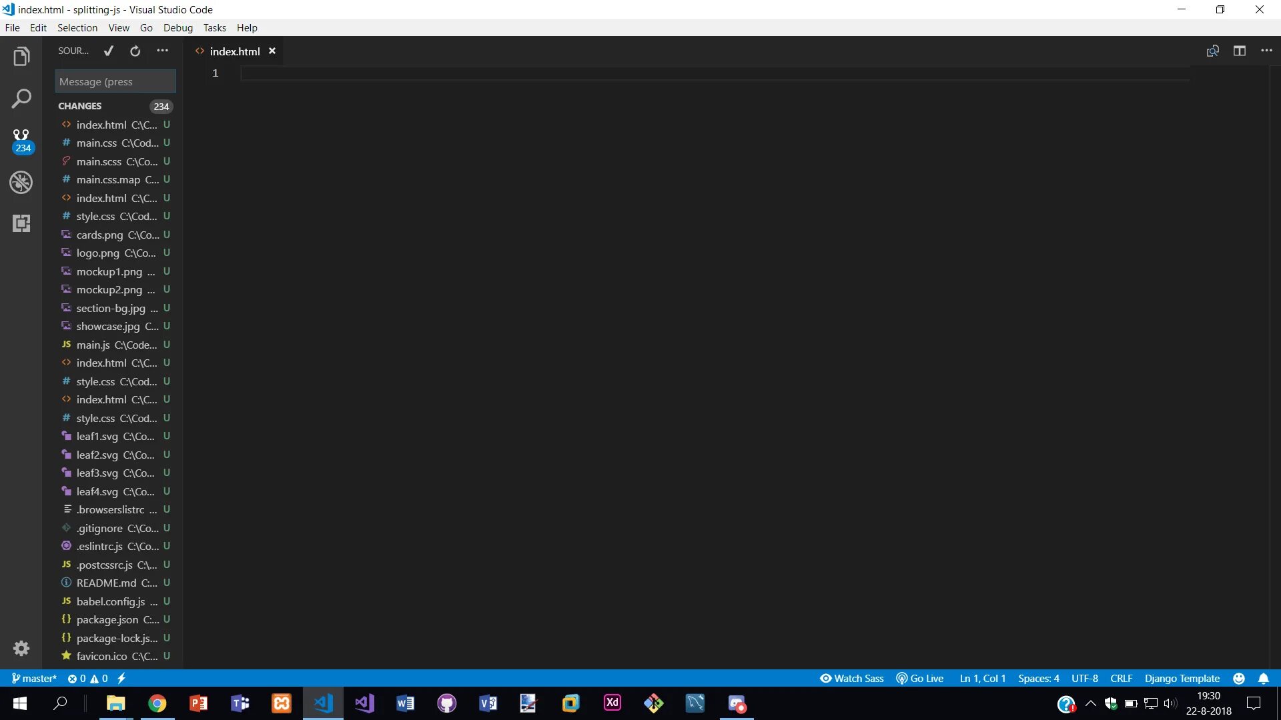The width and height of the screenshot is (1281, 720).
Task: Click the commit checkmark in Source Control
Action: (x=109, y=51)
